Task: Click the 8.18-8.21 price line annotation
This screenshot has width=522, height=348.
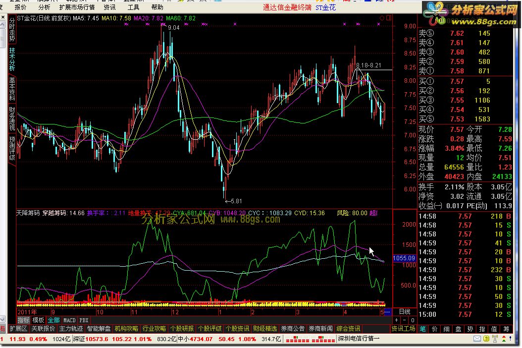Action: pos(368,65)
